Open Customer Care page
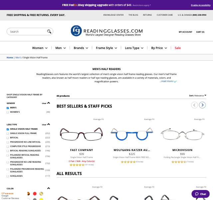This screenshot has height=200, width=213. [165, 15]
